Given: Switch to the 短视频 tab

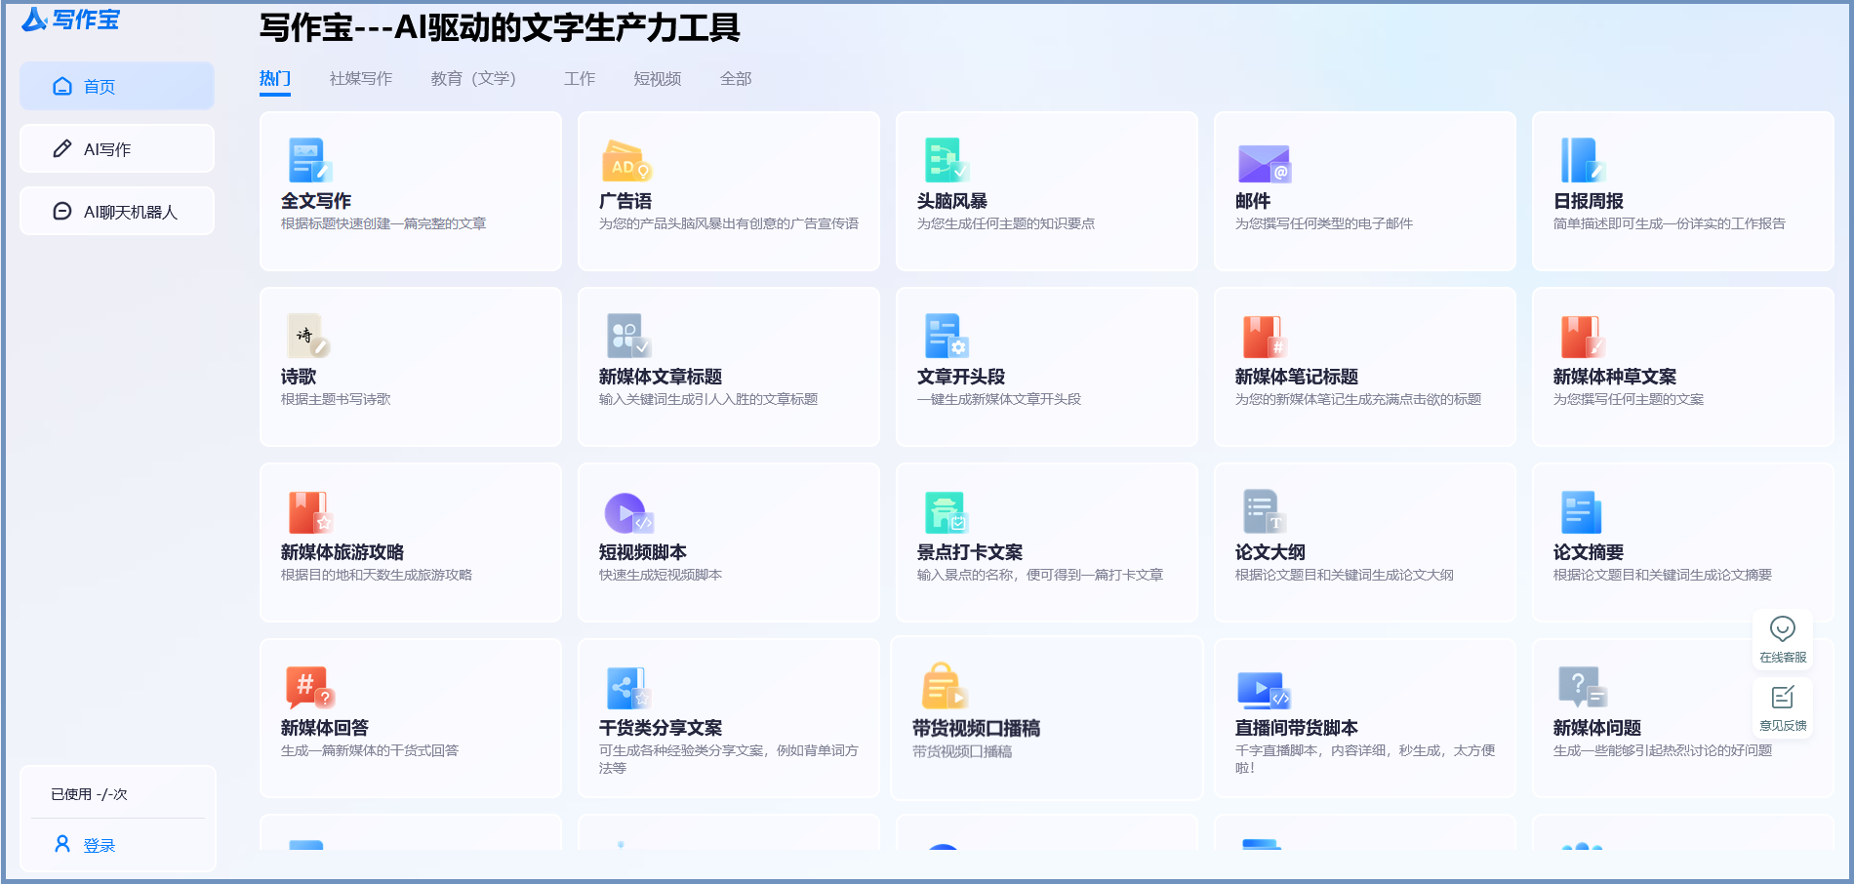Looking at the screenshot, I should [658, 79].
